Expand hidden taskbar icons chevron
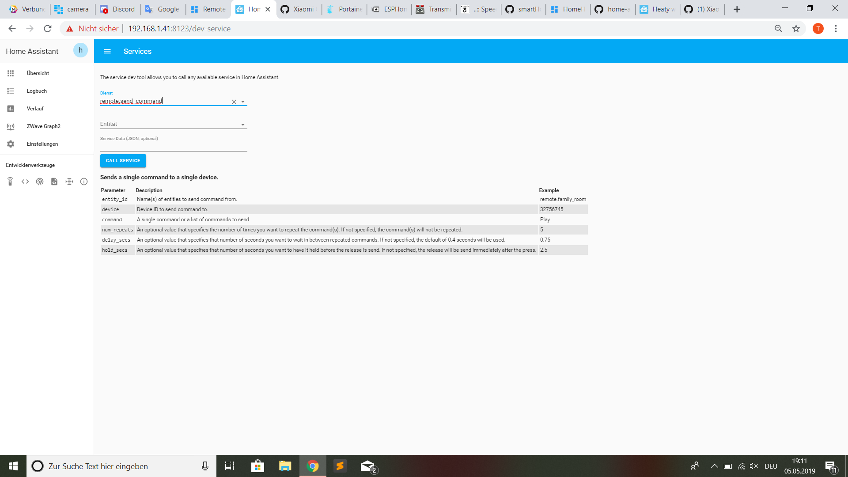 click(x=714, y=466)
